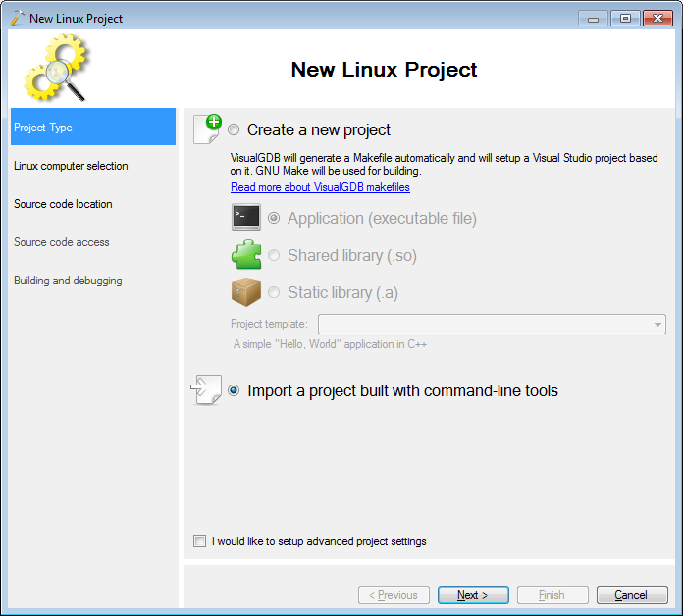Go to Linux computer selection step
Image resolution: width=683 pixels, height=616 pixels.
(71, 166)
